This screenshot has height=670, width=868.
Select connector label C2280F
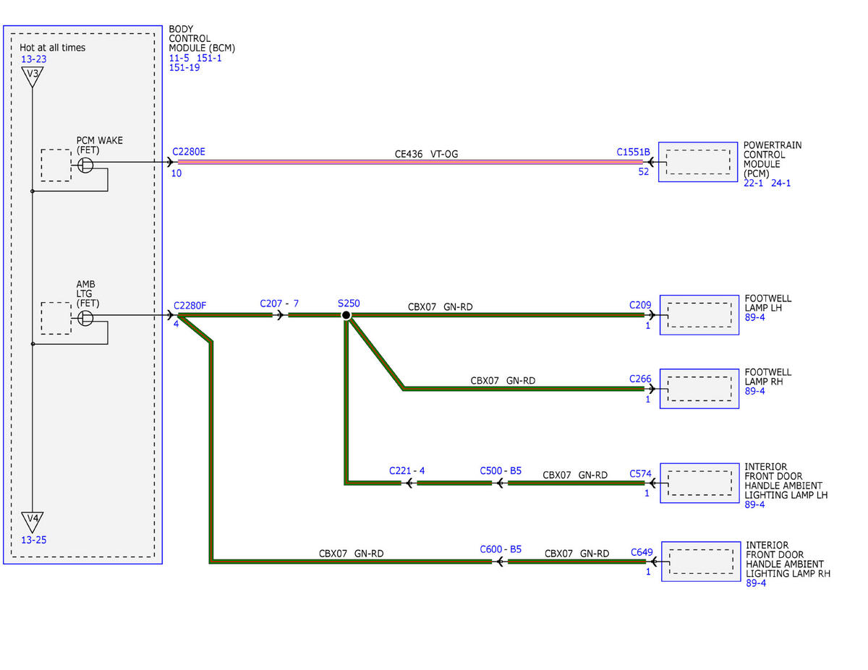[x=190, y=305]
